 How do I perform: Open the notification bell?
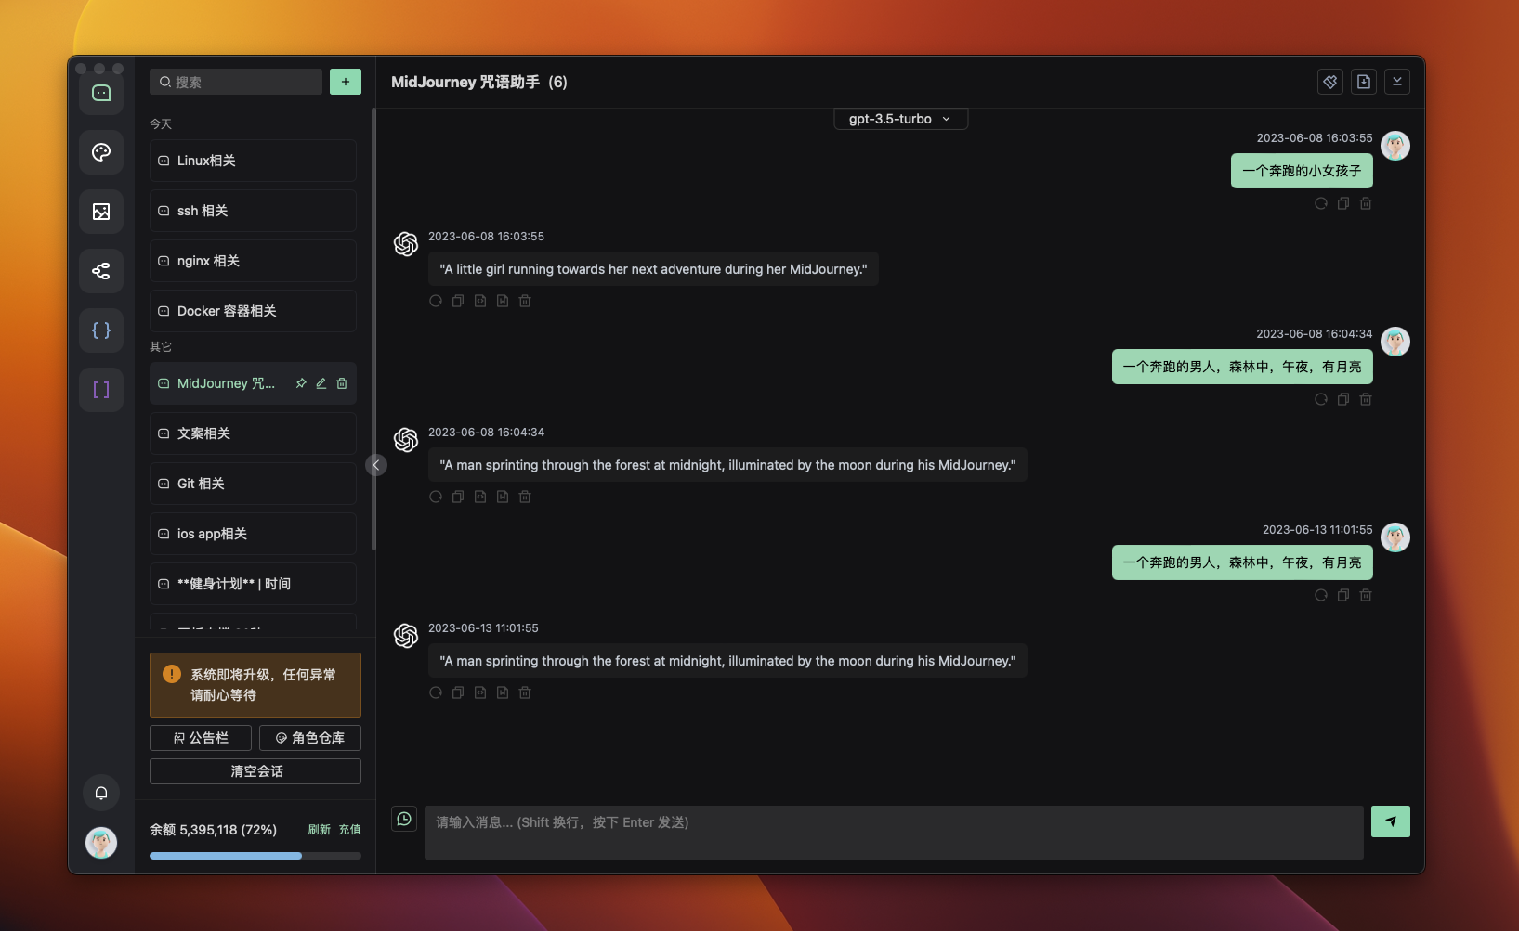pyautogui.click(x=101, y=793)
